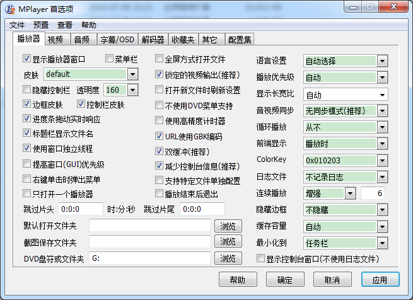The image size is (413, 300).
Task: Enable 右键单击时弹出菜单 checkbox
Action: pos(26,179)
